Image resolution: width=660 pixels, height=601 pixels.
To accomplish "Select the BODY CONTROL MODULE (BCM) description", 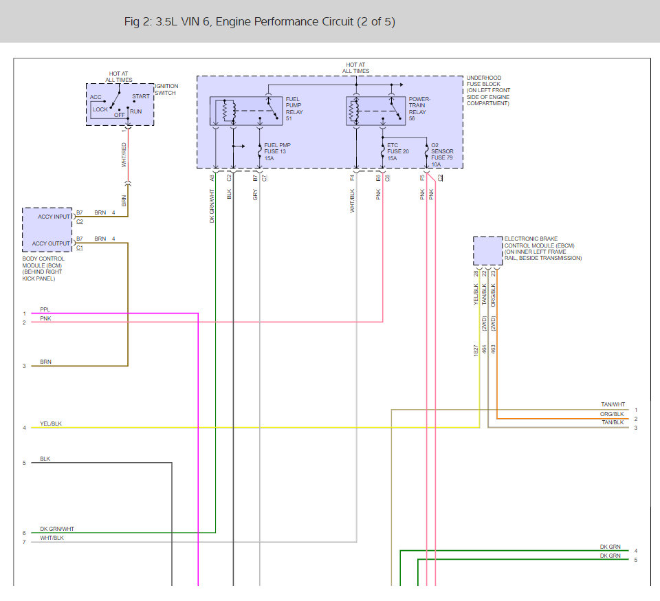I will tap(43, 268).
